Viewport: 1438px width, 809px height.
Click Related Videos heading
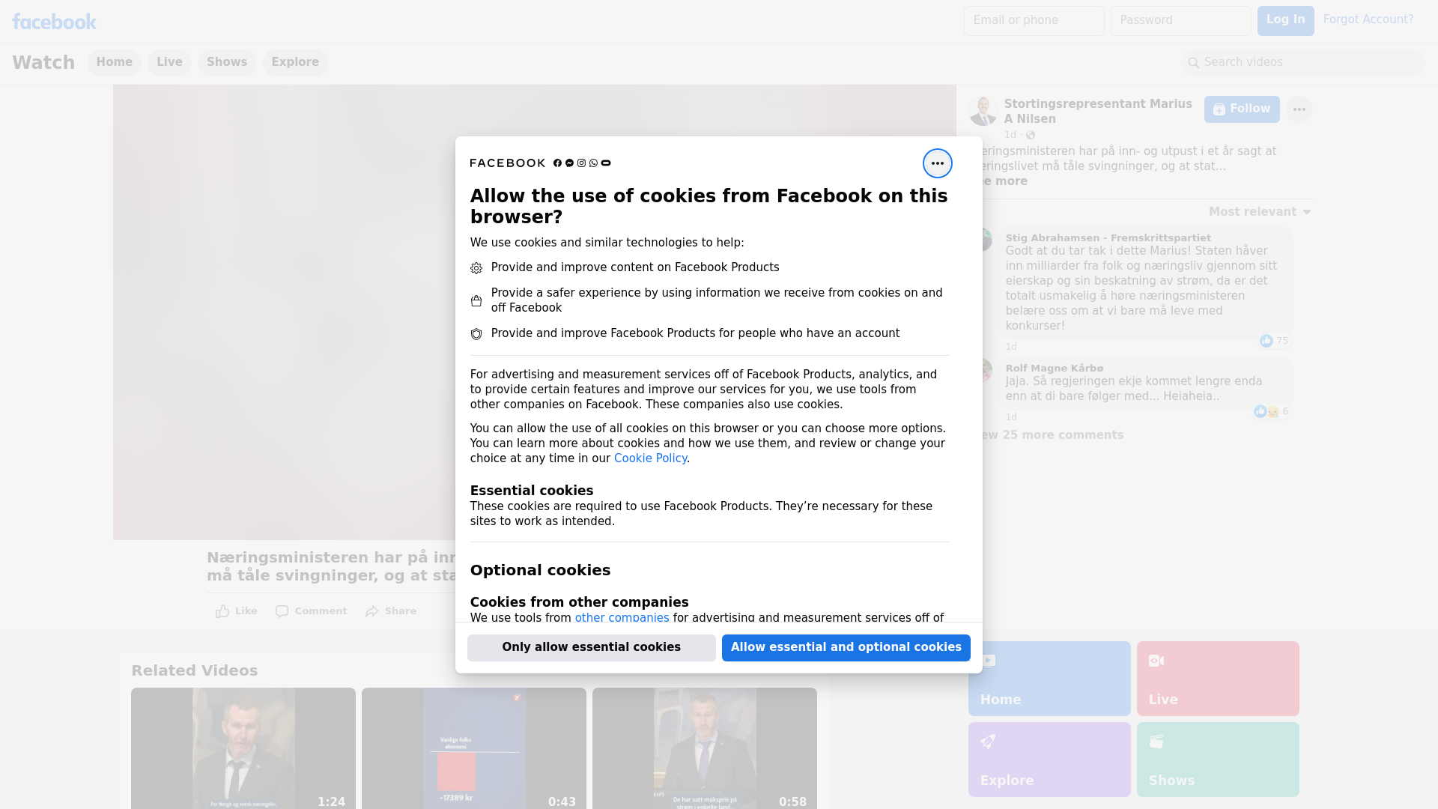(194, 671)
